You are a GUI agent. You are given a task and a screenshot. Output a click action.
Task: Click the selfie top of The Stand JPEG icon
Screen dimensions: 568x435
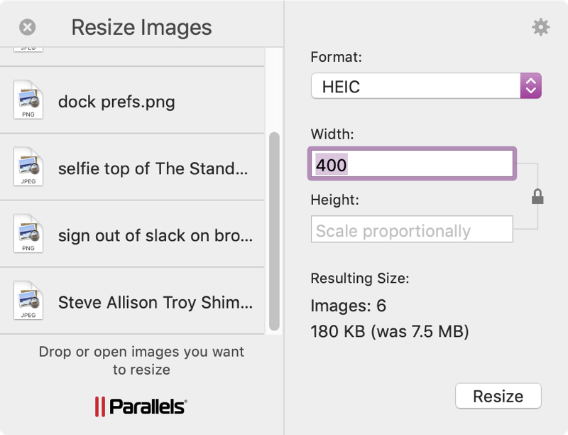pos(28,168)
